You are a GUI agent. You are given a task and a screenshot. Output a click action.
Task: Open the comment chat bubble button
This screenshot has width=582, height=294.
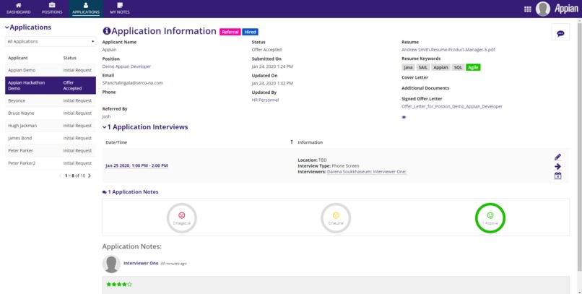[560, 33]
